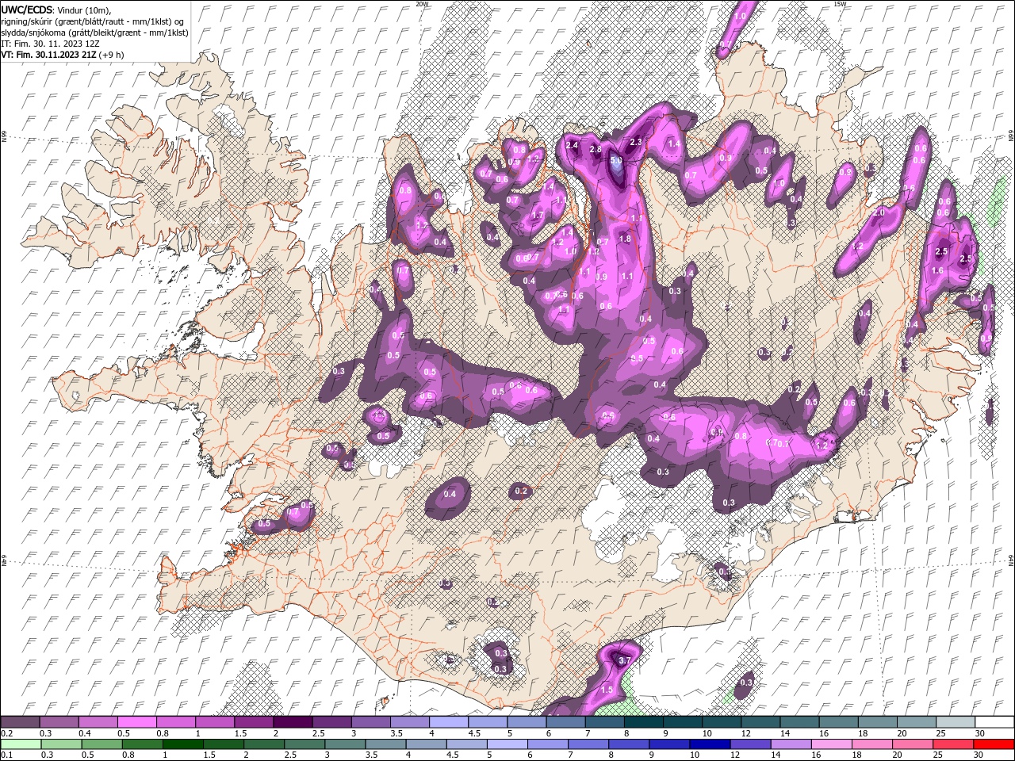Click the 0.2–0.3 dusky purple swatch, upper legend

21,722
